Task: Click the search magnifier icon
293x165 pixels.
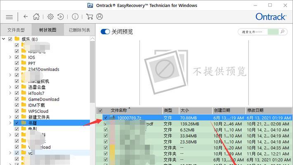Action: (x=283, y=32)
